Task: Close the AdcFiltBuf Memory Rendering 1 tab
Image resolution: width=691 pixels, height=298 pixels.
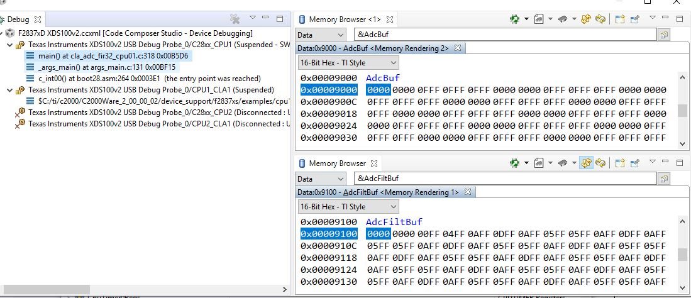Action: pos(468,192)
